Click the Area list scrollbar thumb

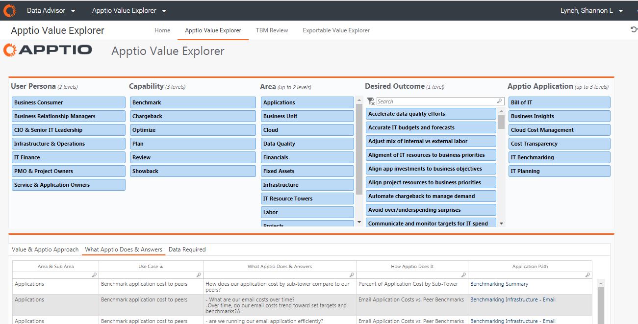tap(359, 150)
